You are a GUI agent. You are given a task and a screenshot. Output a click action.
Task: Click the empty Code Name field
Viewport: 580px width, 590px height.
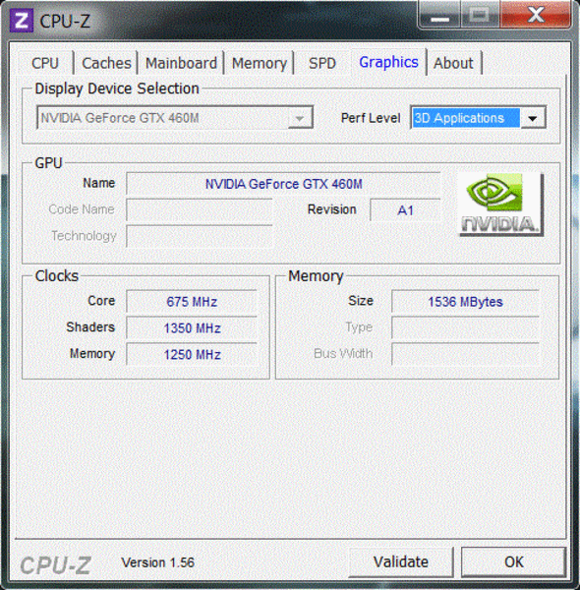[200, 210]
